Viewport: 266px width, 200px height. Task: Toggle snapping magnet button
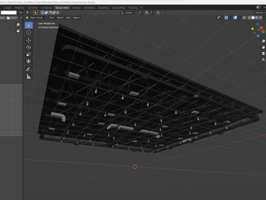[147, 13]
